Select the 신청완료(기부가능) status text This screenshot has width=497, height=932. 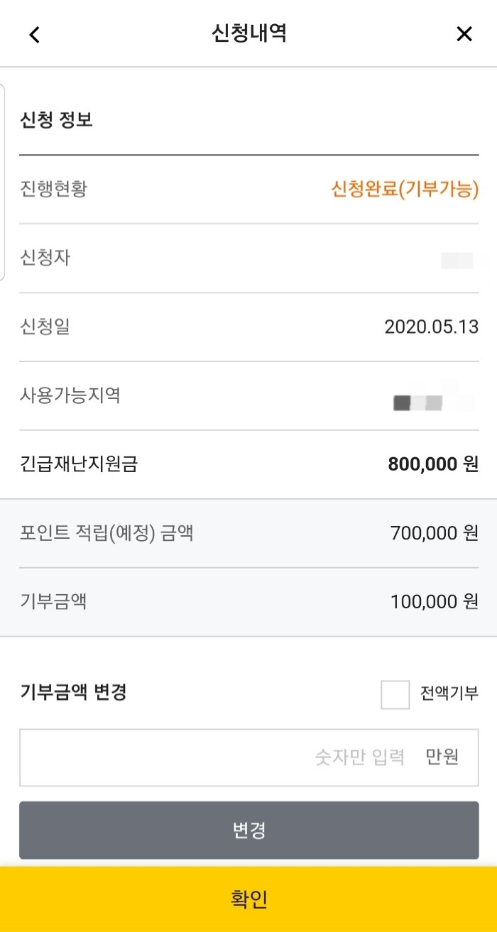pos(405,189)
